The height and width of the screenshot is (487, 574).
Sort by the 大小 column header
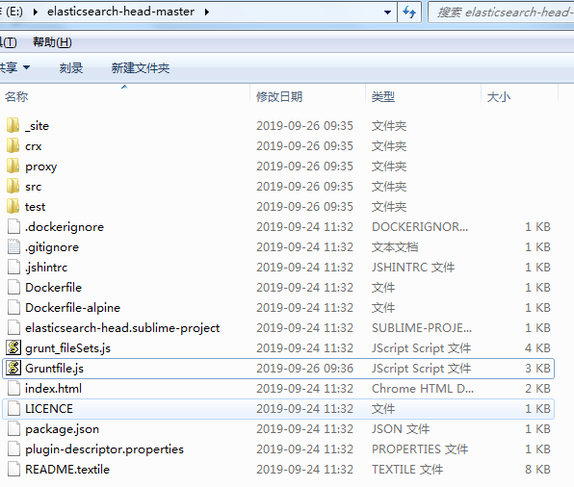(520, 96)
